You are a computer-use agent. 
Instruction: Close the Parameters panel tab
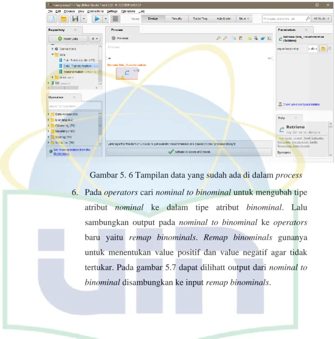(306, 30)
